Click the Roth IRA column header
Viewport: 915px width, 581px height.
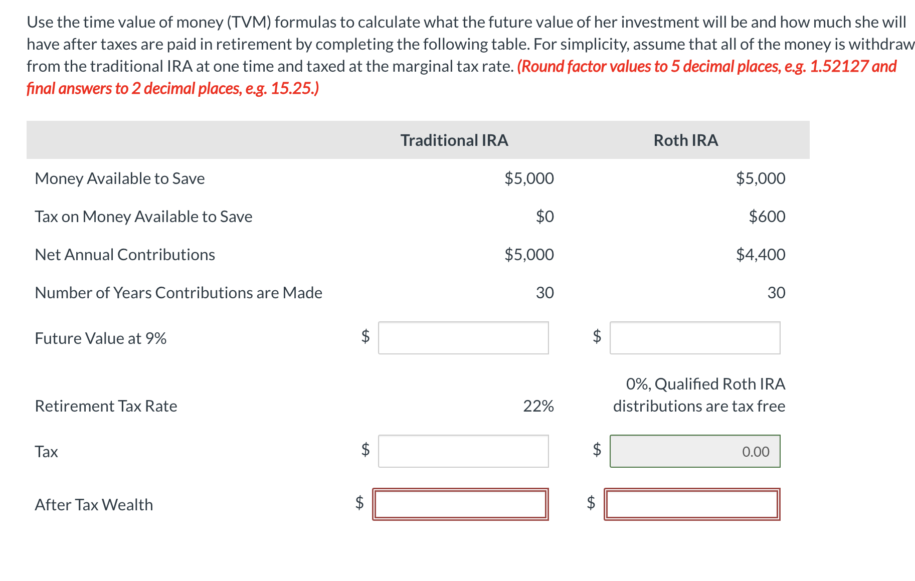coord(685,140)
